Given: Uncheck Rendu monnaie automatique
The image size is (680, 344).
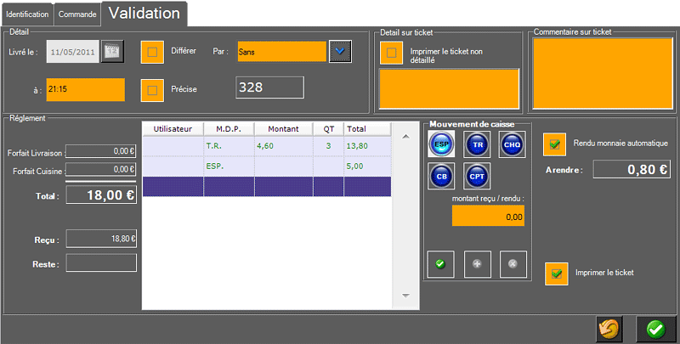Looking at the screenshot, I should (555, 144).
